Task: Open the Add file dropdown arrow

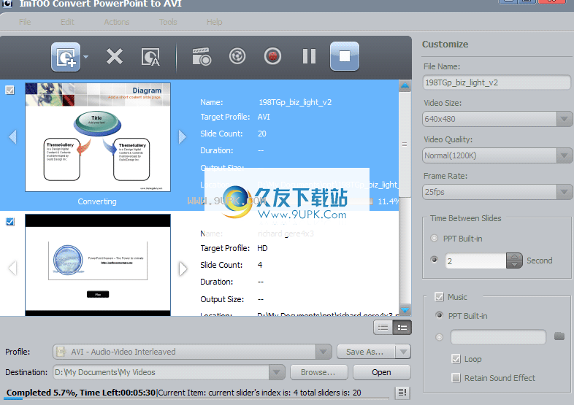Action: [85, 57]
